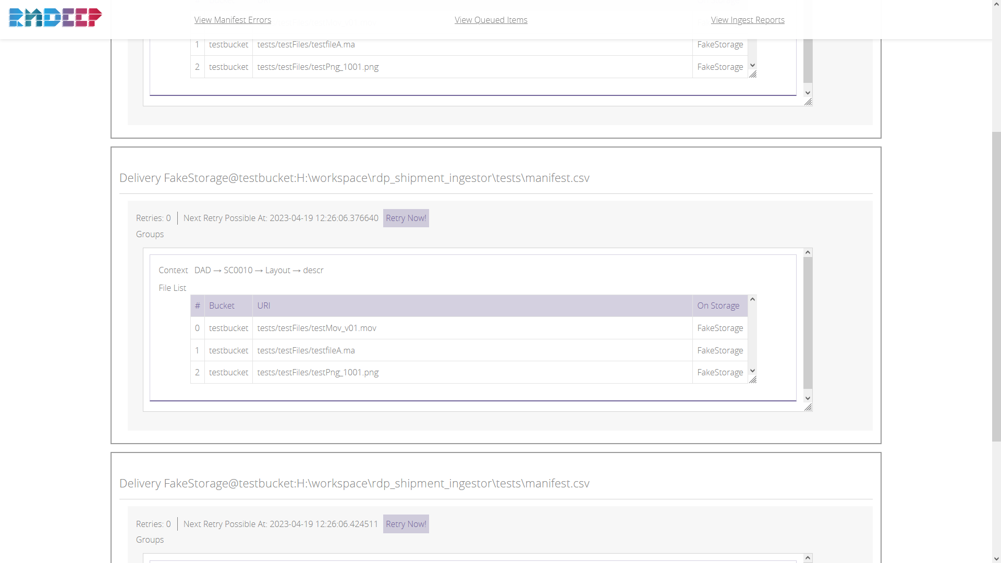Open View Queued Items page
This screenshot has width=1001, height=563.
pos(491,20)
